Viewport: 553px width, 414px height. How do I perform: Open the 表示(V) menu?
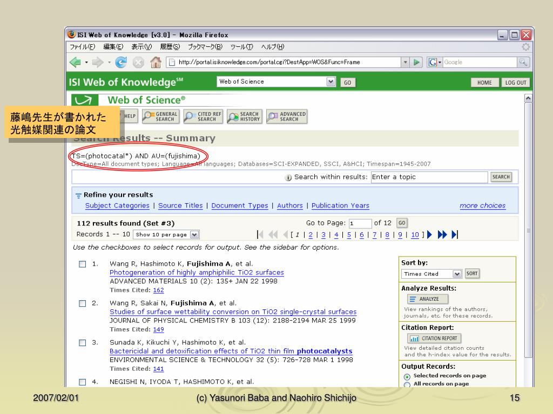(141, 47)
